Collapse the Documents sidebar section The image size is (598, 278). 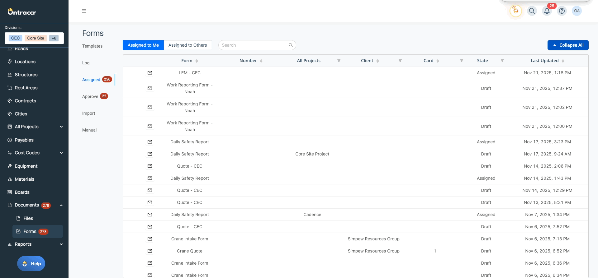point(61,205)
